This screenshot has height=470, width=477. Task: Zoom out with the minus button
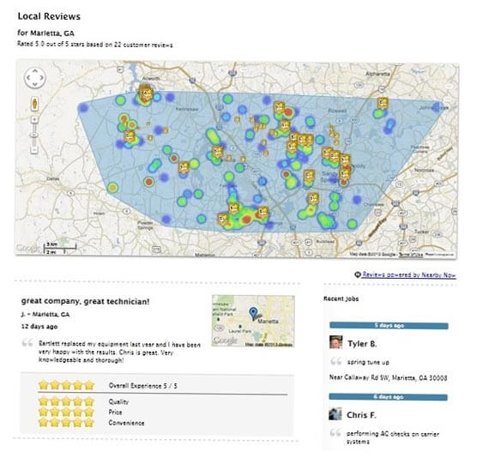[x=34, y=149]
